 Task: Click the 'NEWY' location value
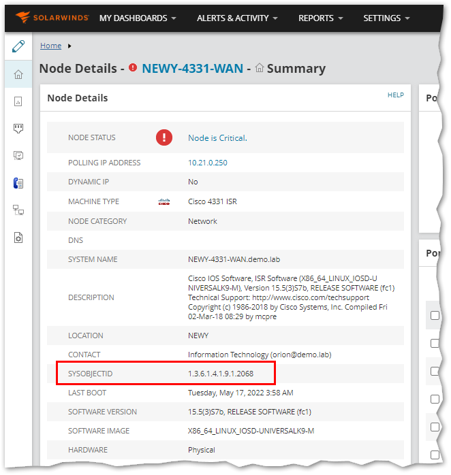pyautogui.click(x=198, y=335)
